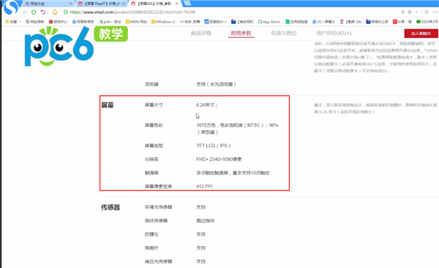Open the 快手 bookmark

pyautogui.click(x=190, y=21)
